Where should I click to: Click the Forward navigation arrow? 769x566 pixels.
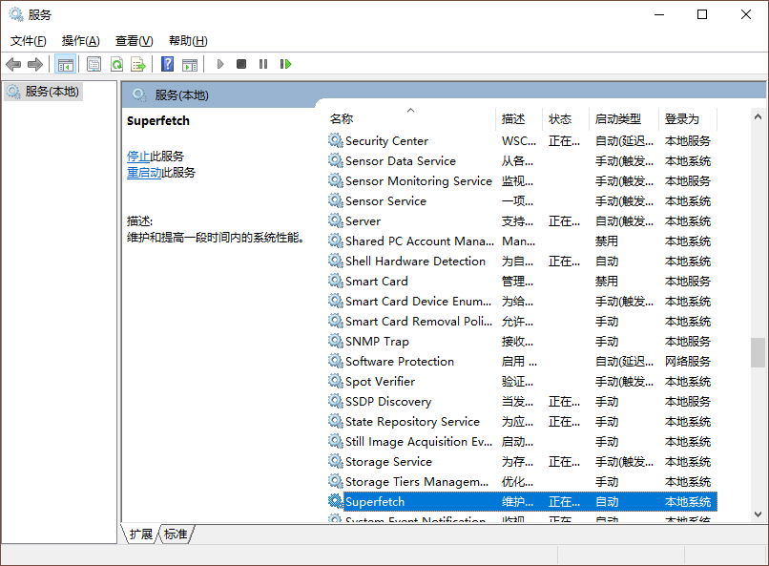point(36,64)
